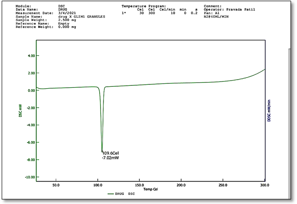Click the 4.00 tick on DSC axis
297x204 pixels.
pyautogui.click(x=30, y=56)
